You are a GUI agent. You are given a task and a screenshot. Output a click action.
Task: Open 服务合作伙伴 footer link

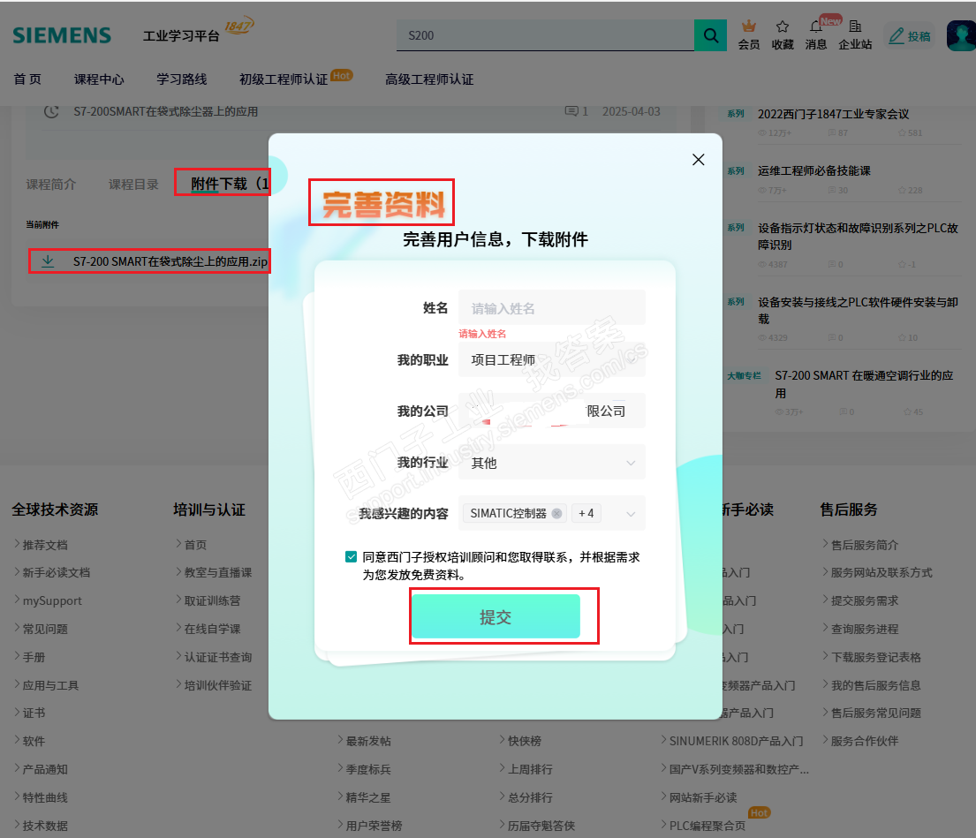865,741
